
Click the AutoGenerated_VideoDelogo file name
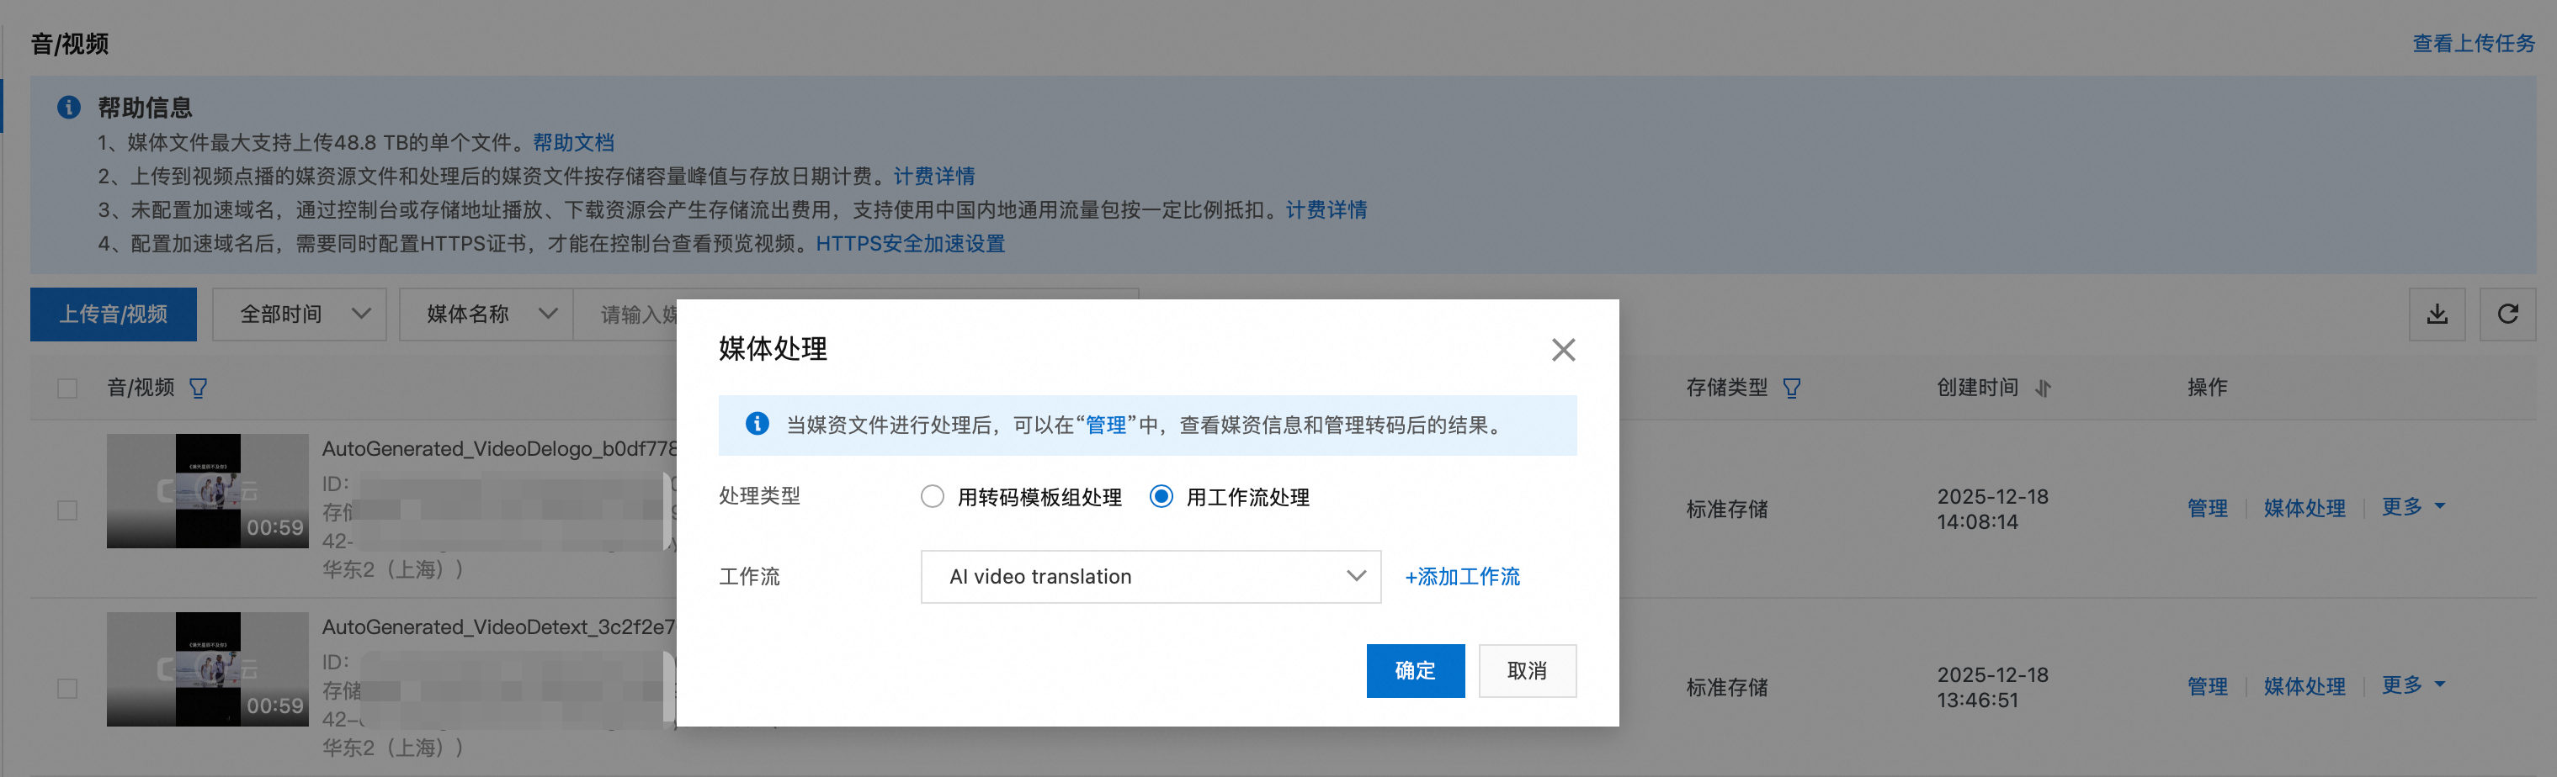click(499, 450)
